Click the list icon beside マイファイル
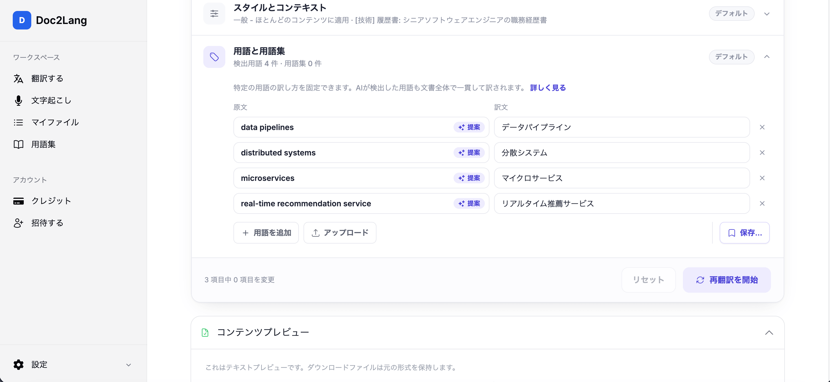Viewport: 830px width, 382px height. [18, 122]
